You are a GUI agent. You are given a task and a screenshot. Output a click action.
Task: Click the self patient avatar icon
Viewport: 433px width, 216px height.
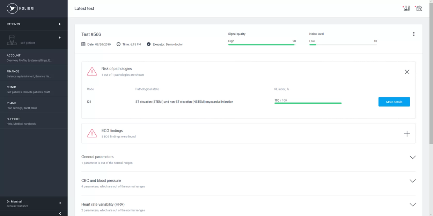click(x=12, y=40)
